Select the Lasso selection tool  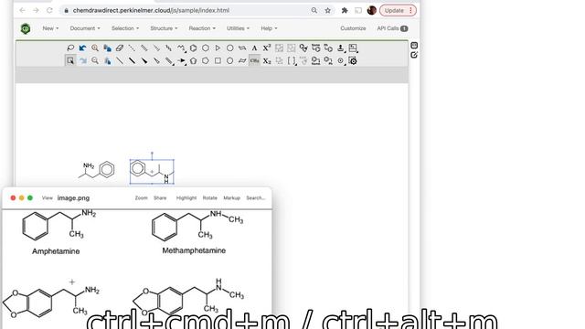(x=70, y=48)
